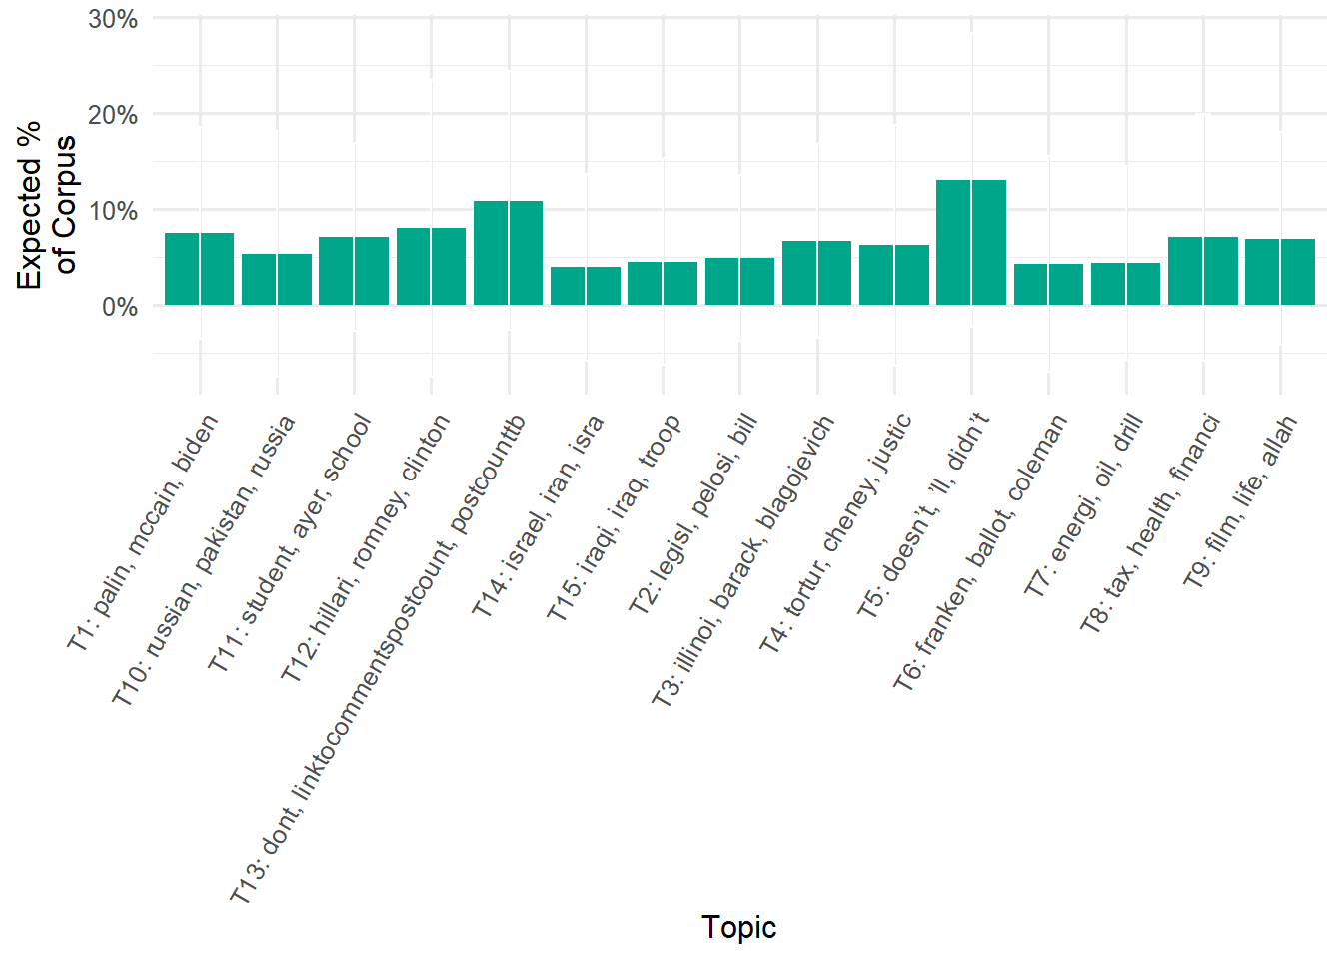Select the T6 franken, ballot bar
This screenshot has height=959, width=1343.
(x=1048, y=285)
